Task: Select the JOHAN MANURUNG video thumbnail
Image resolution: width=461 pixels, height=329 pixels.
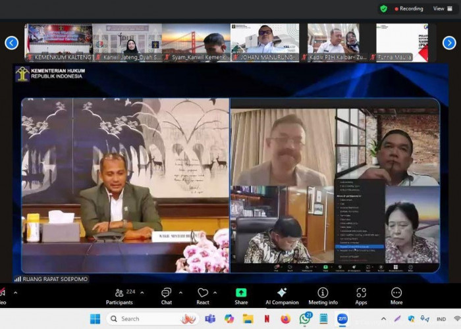Action: point(267,43)
